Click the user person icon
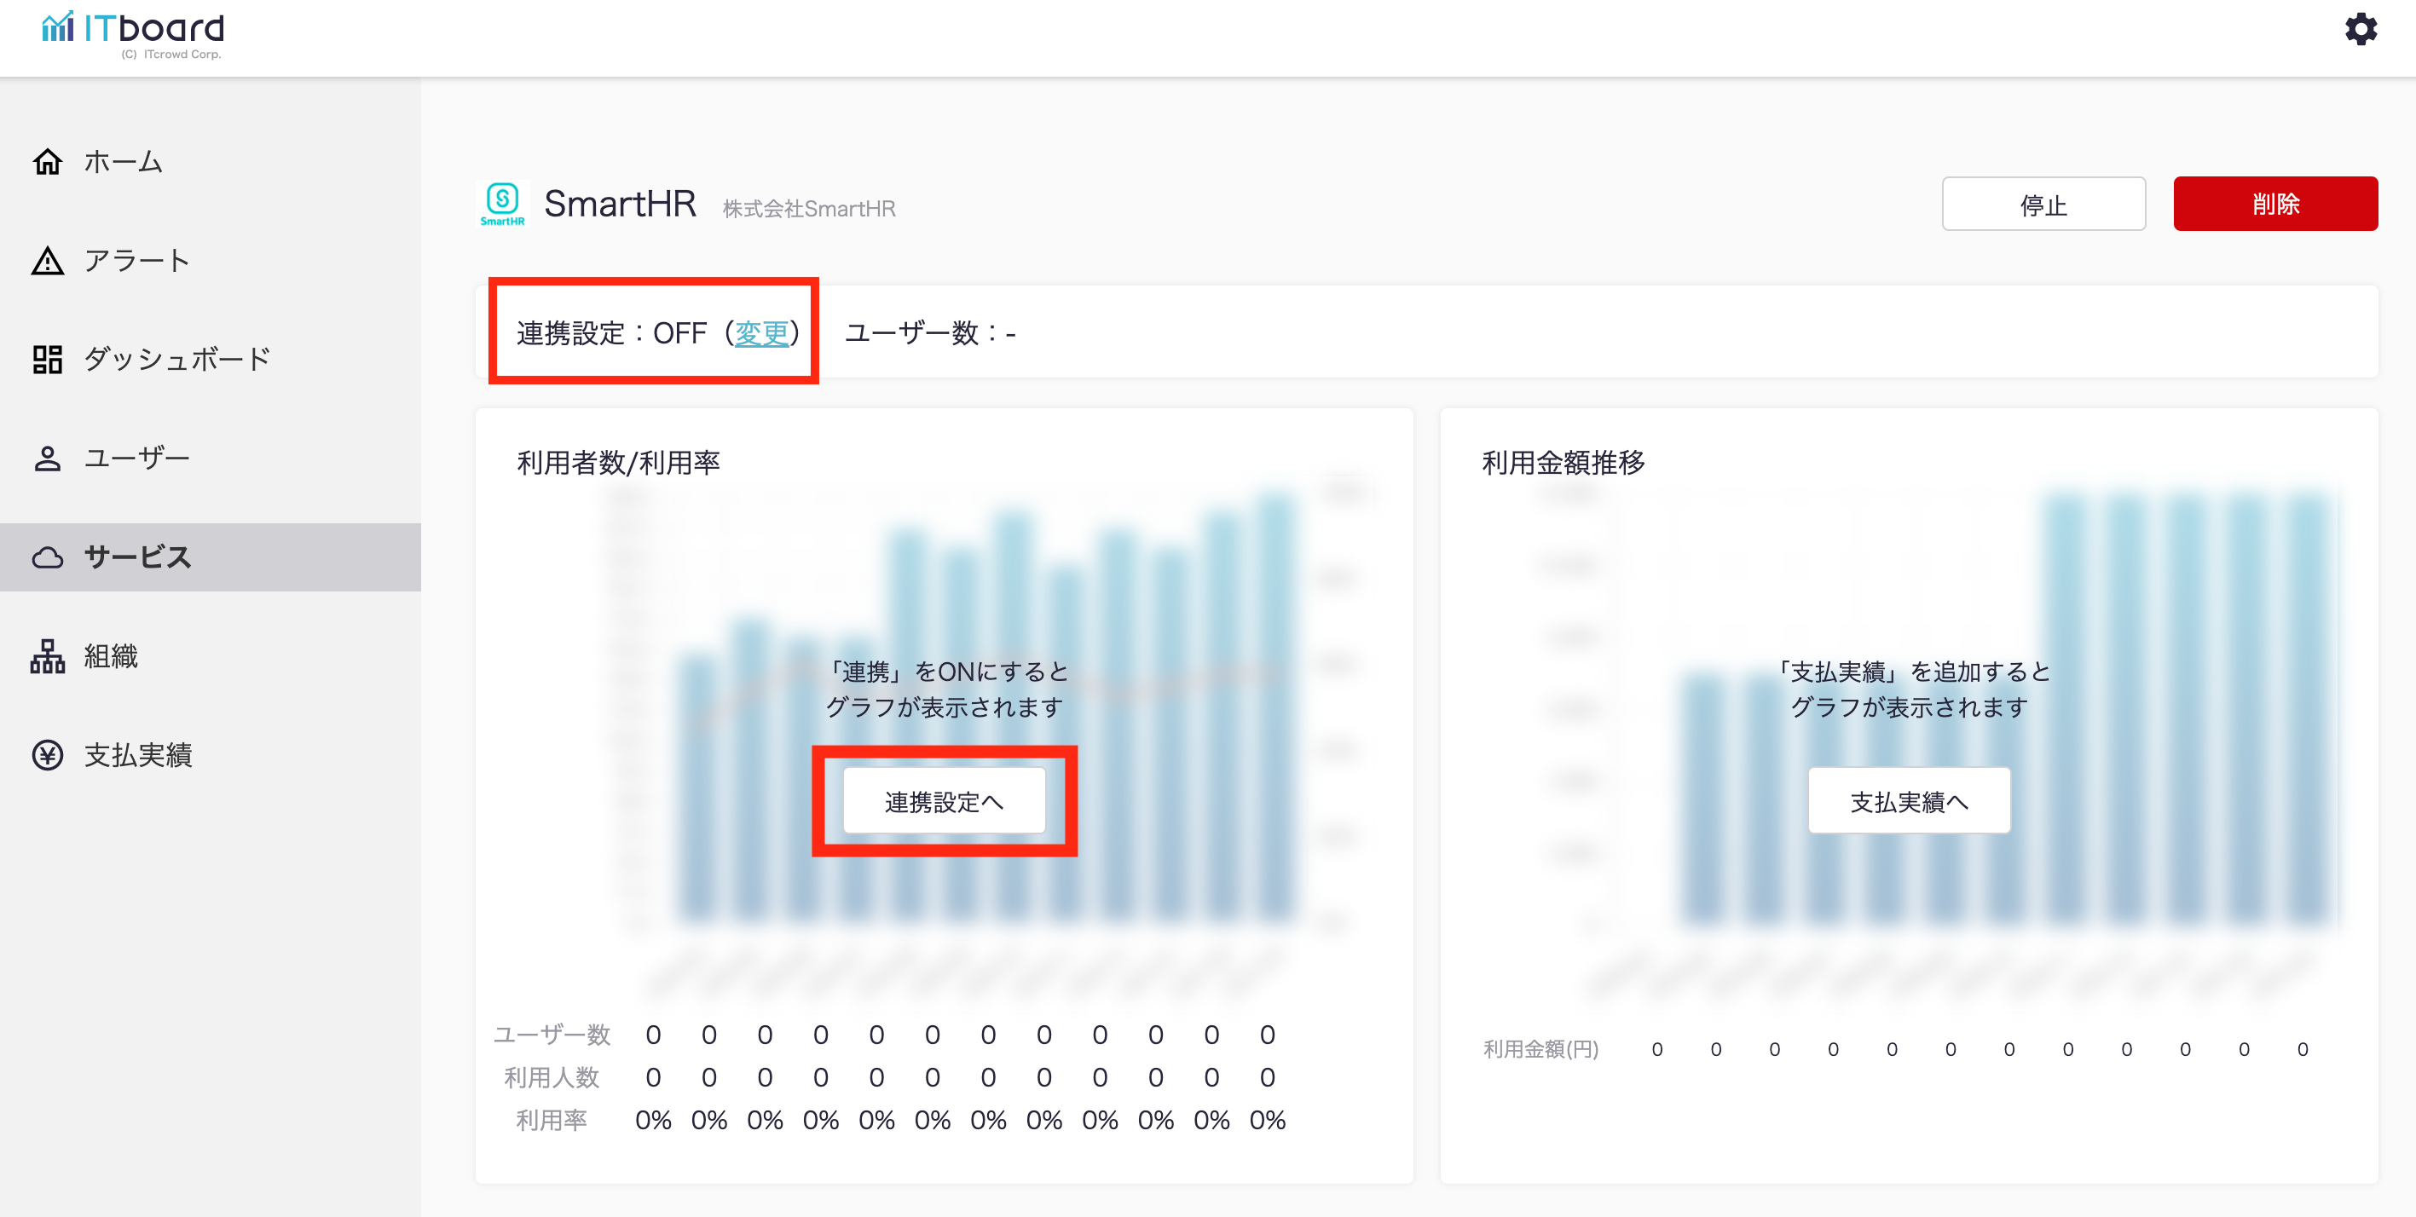The height and width of the screenshot is (1217, 2416). pos(48,459)
